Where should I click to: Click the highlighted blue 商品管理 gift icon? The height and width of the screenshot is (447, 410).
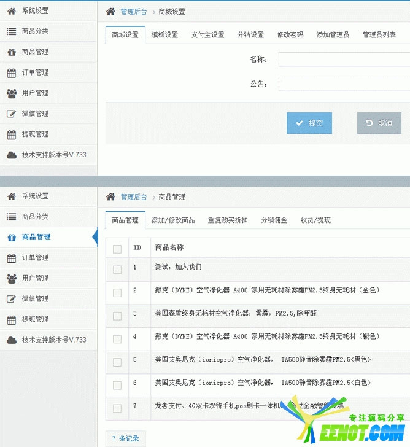(x=12, y=238)
